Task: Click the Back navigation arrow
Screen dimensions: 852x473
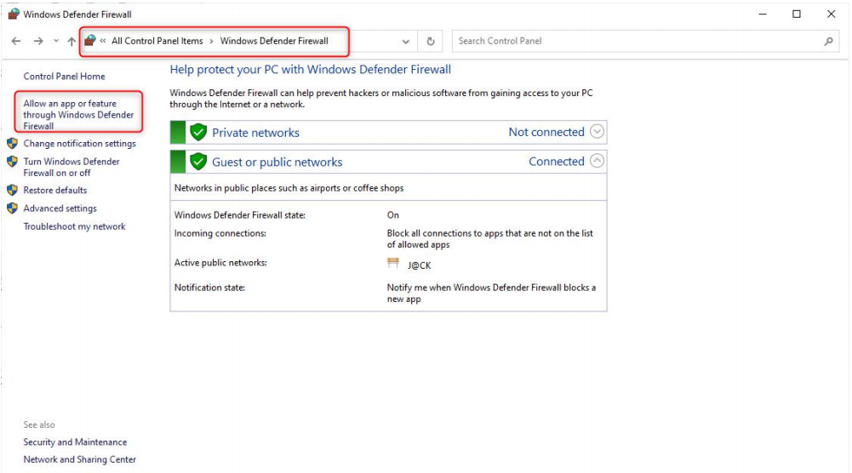Action: 16,41
